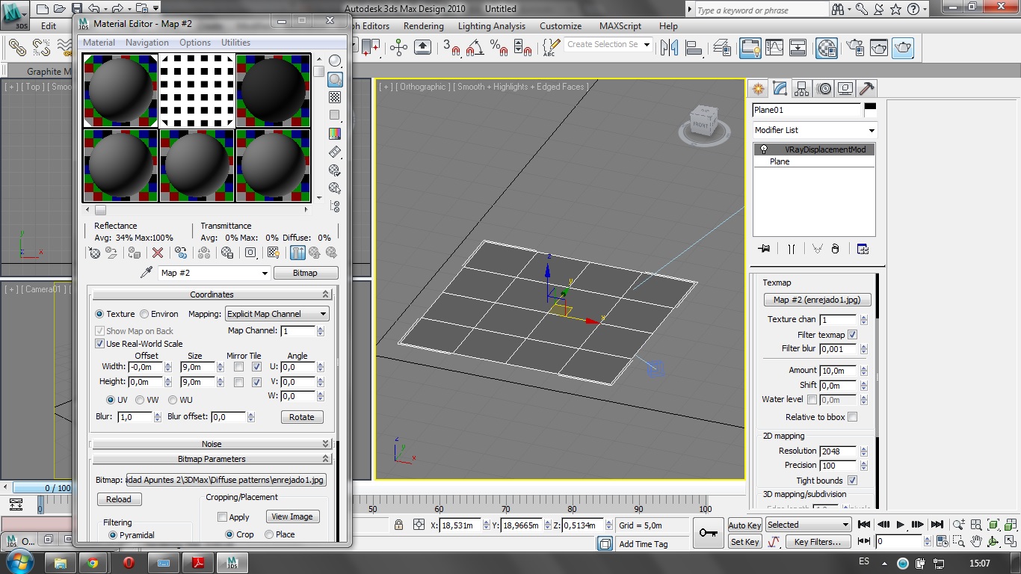The height and width of the screenshot is (574, 1021).
Task: Pick material from object with eyedropper
Action: (146, 273)
